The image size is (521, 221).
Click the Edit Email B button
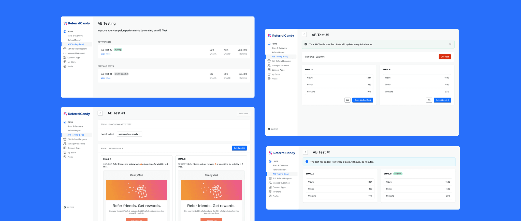coord(239,148)
